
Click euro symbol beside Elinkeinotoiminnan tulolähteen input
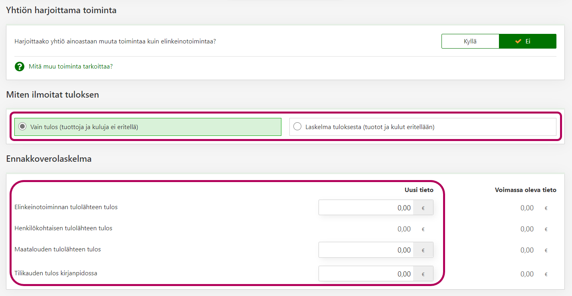point(423,208)
